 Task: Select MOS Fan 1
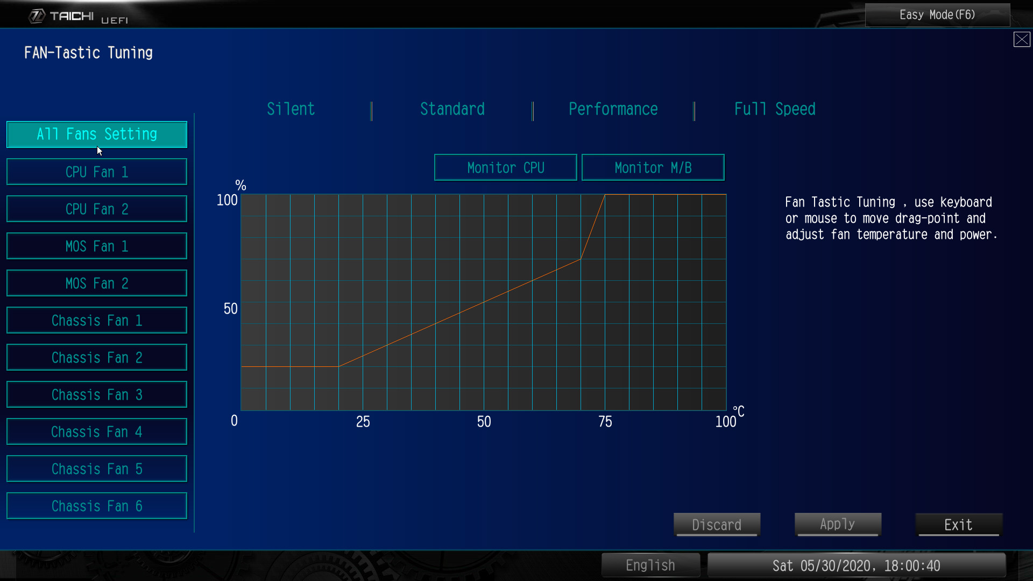[96, 246]
